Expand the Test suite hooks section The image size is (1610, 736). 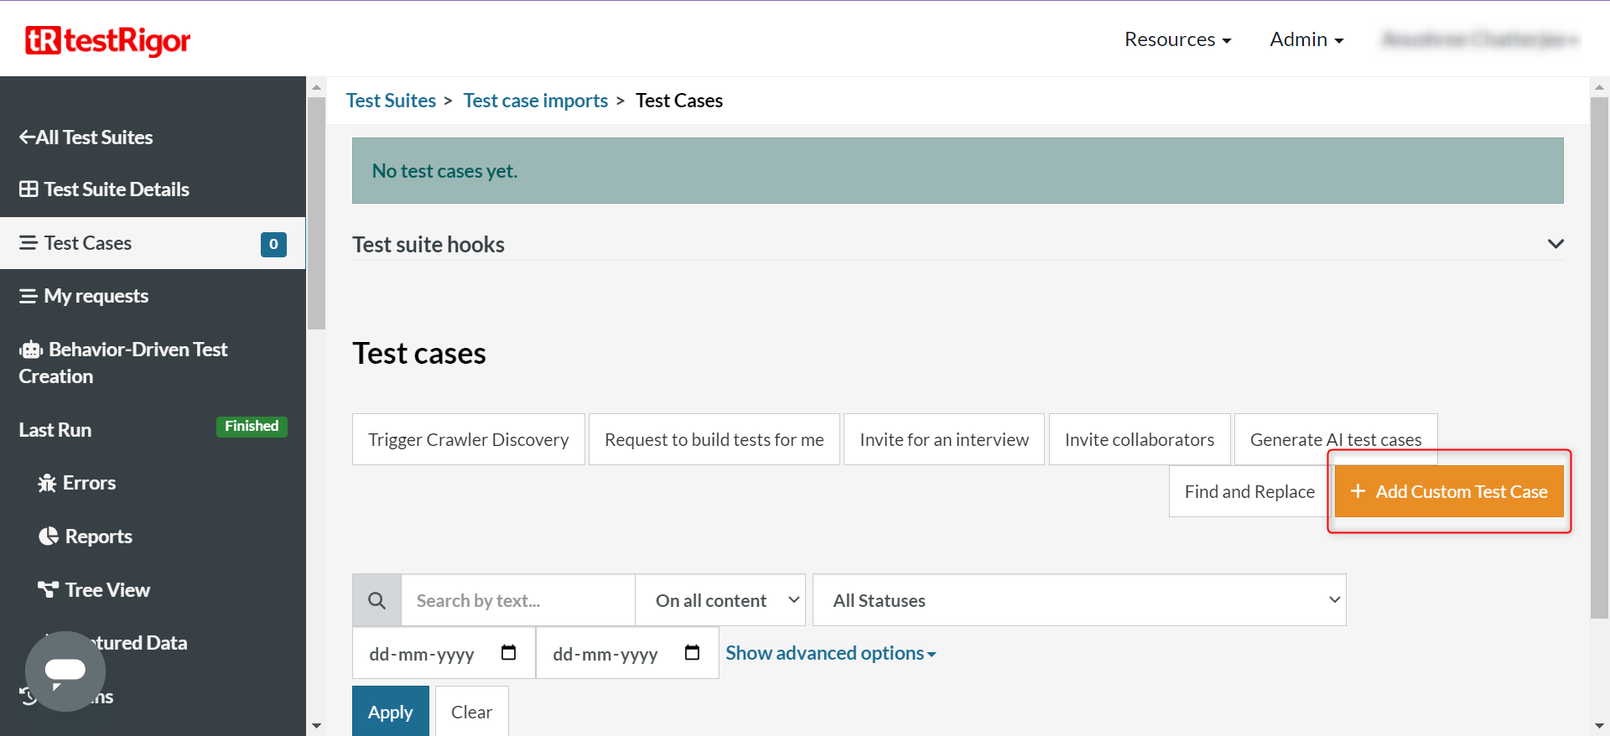click(x=1555, y=244)
